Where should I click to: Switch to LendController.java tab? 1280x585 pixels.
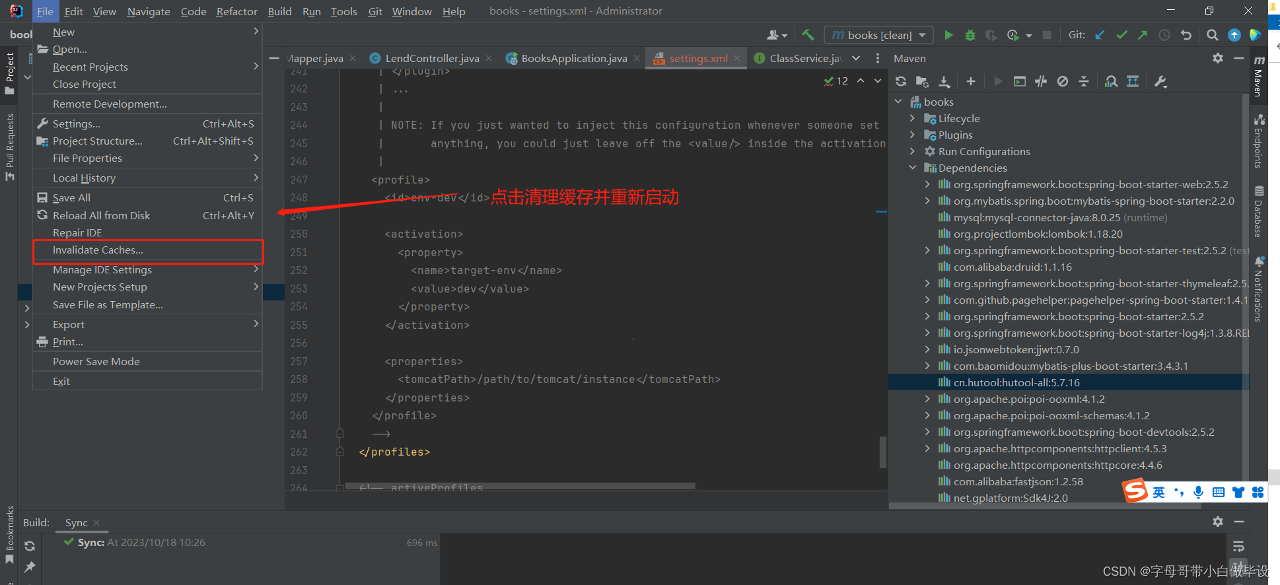tap(432, 58)
